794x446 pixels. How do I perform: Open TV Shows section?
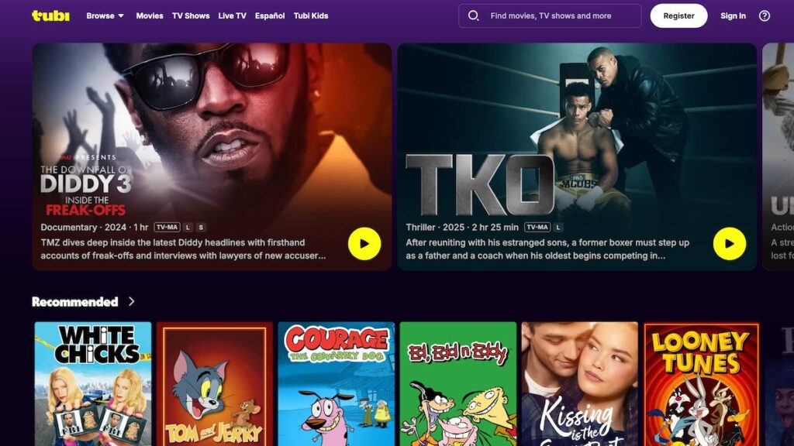pos(191,15)
